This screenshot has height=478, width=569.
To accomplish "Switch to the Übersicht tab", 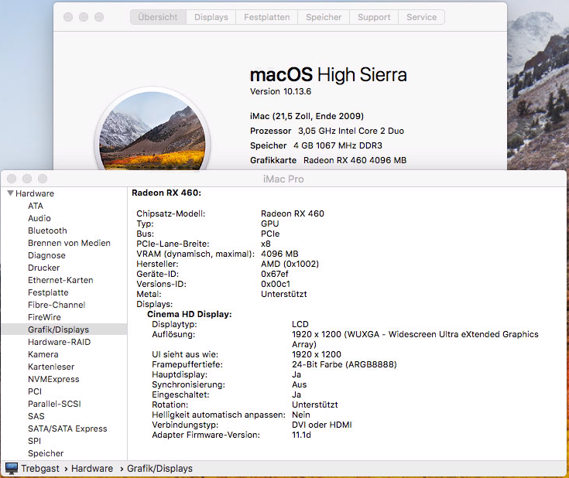I will click(158, 17).
